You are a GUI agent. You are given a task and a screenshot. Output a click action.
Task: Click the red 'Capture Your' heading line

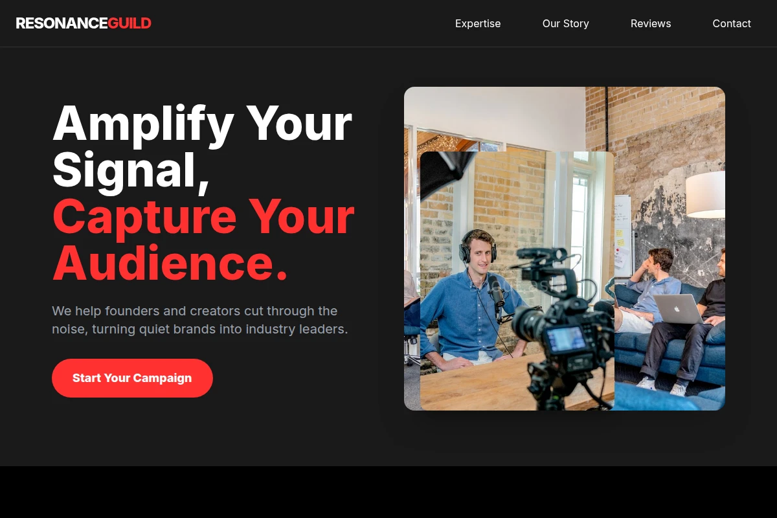point(203,216)
